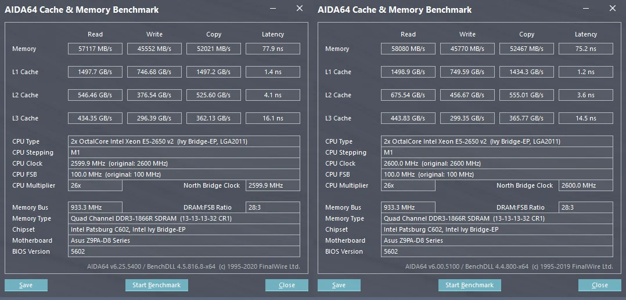The width and height of the screenshot is (626, 300).
Task: Select L2 Cache Read 675.54 GB/s
Action: click(408, 95)
